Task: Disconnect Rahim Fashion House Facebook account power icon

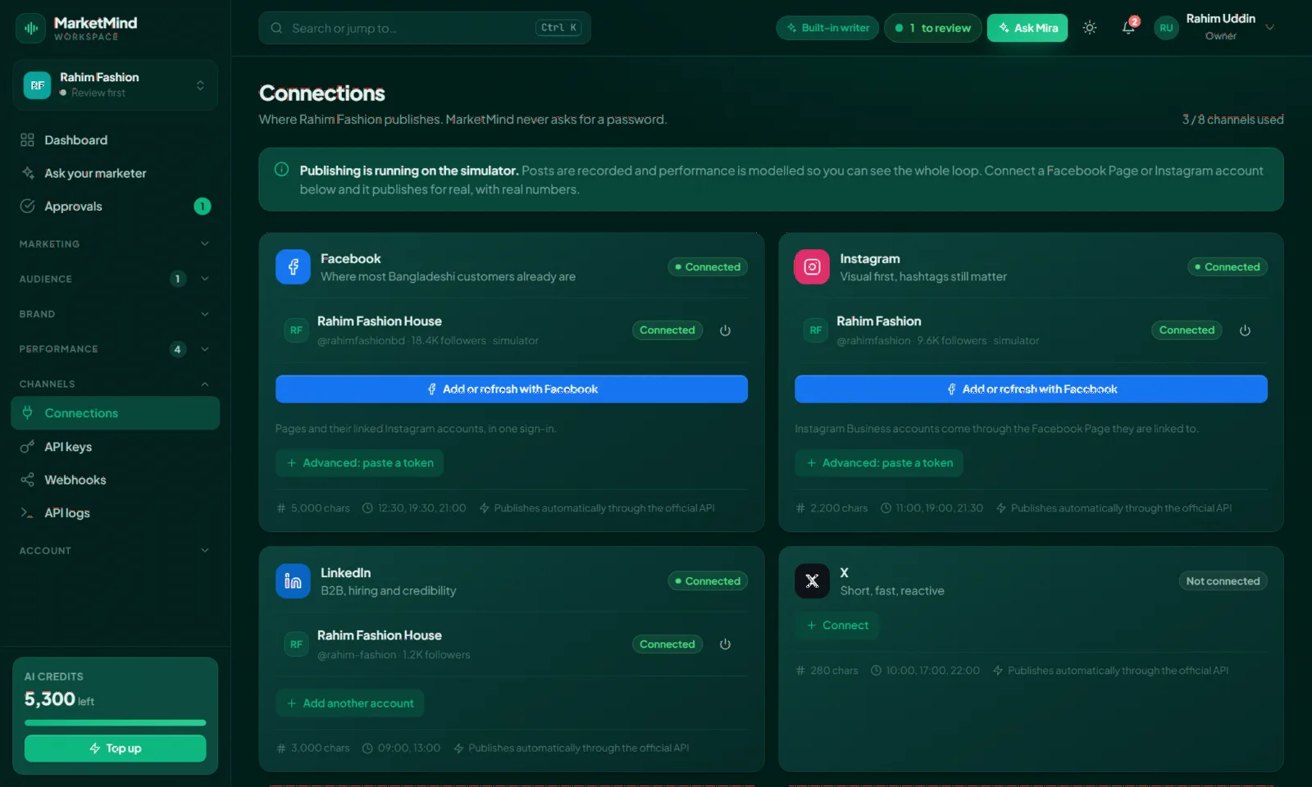Action: tap(725, 330)
